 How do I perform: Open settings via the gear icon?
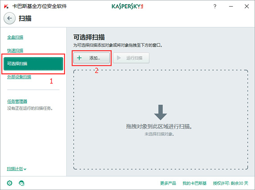pos(10,183)
